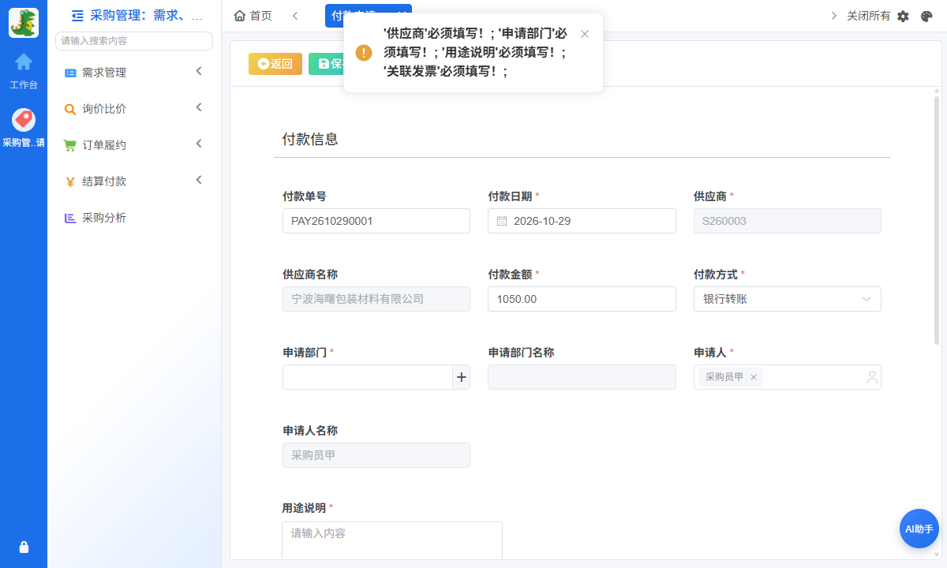947x568 pixels.
Task: Focus the sidebar search input
Action: tap(134, 41)
